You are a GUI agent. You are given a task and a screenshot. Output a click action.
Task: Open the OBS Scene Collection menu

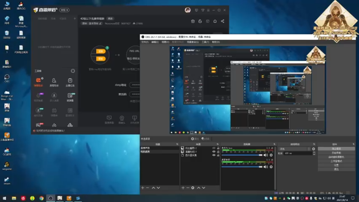(x=193, y=42)
